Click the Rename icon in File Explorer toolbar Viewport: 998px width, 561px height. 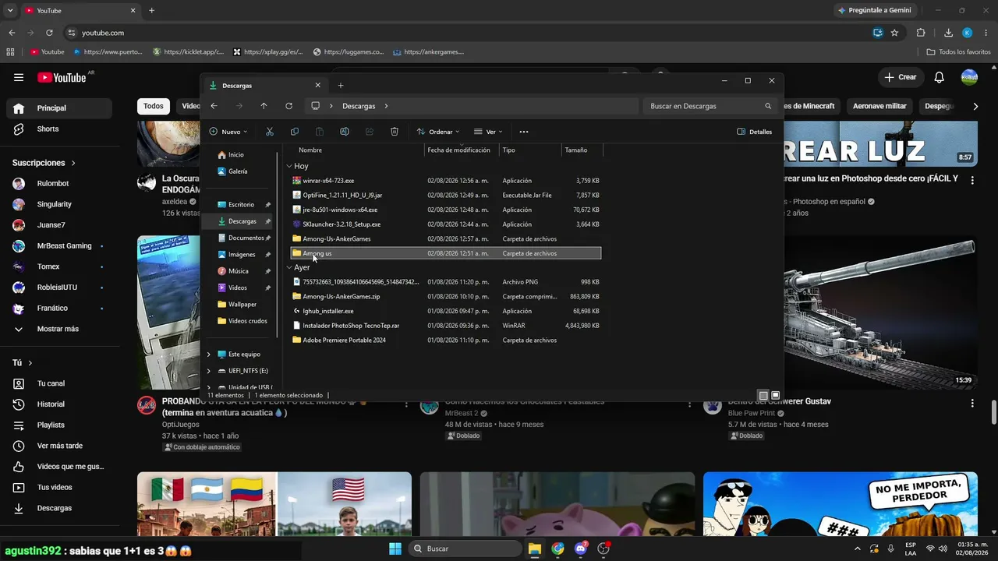pyautogui.click(x=345, y=132)
